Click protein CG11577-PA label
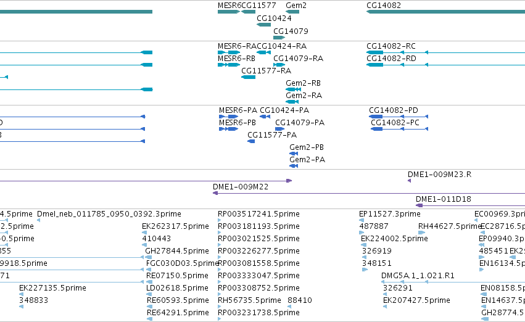Image resolution: width=525 pixels, height=322 pixels. (272, 135)
